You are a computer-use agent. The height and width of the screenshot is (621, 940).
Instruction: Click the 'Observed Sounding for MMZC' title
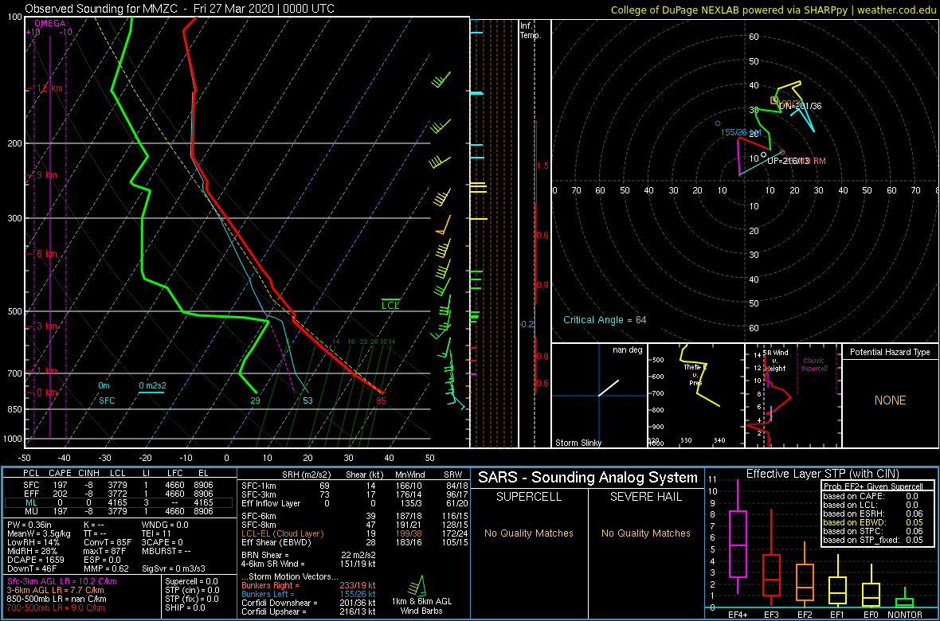[x=180, y=9]
